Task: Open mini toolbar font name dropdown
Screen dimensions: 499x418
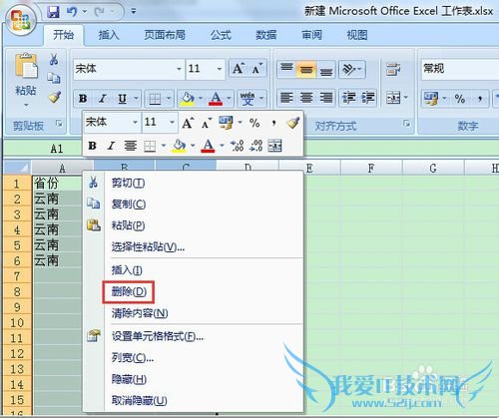Action: tap(135, 123)
